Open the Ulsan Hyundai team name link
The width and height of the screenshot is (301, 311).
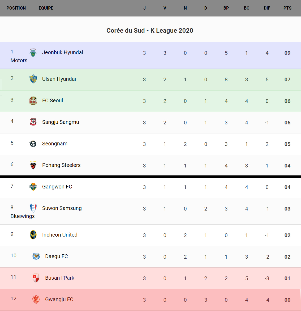click(59, 79)
